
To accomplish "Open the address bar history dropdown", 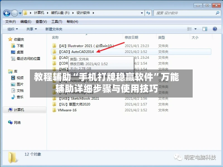I will (x=142, y=13).
